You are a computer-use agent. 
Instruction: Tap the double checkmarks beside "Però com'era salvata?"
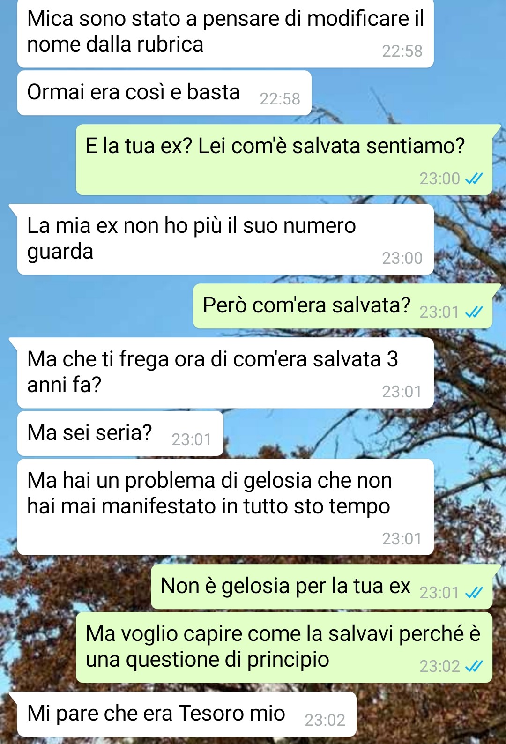click(474, 312)
